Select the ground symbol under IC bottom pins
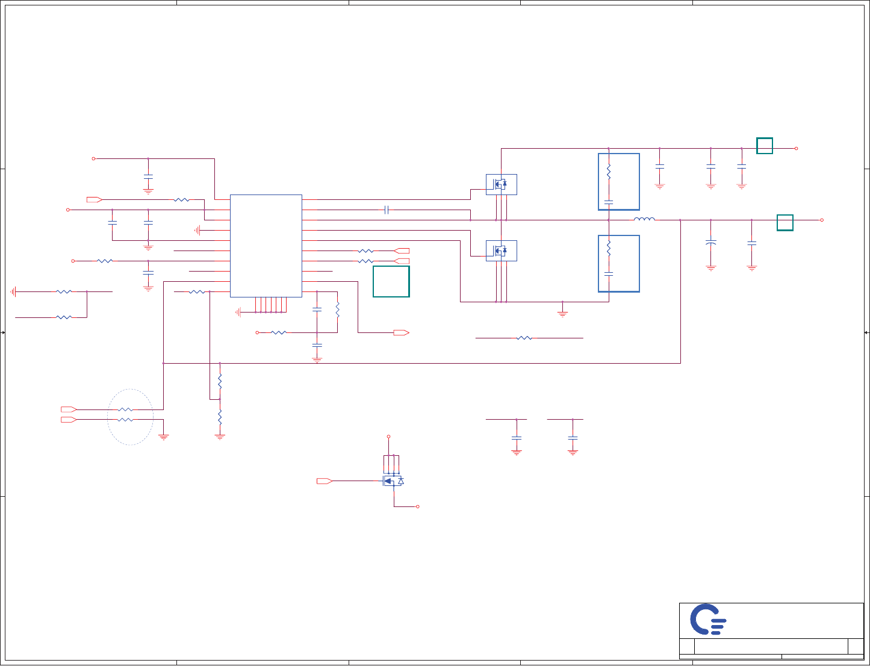The height and width of the screenshot is (666, 870). tap(238, 312)
